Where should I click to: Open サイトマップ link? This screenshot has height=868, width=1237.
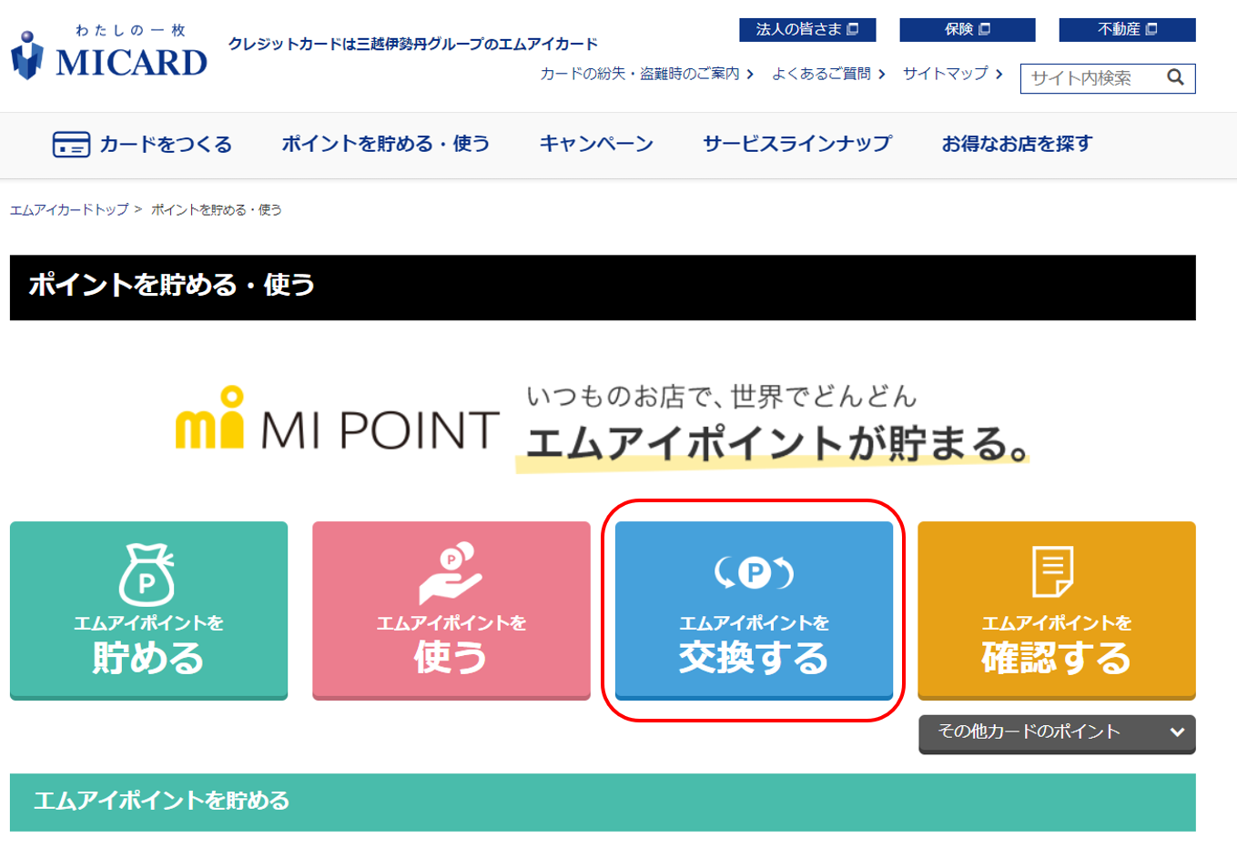tap(953, 74)
